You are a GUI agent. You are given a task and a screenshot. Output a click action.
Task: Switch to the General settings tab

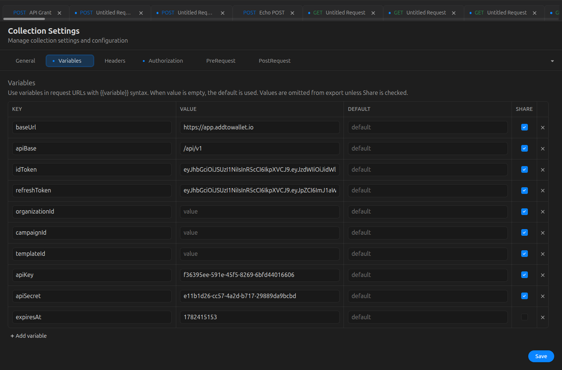pos(25,61)
